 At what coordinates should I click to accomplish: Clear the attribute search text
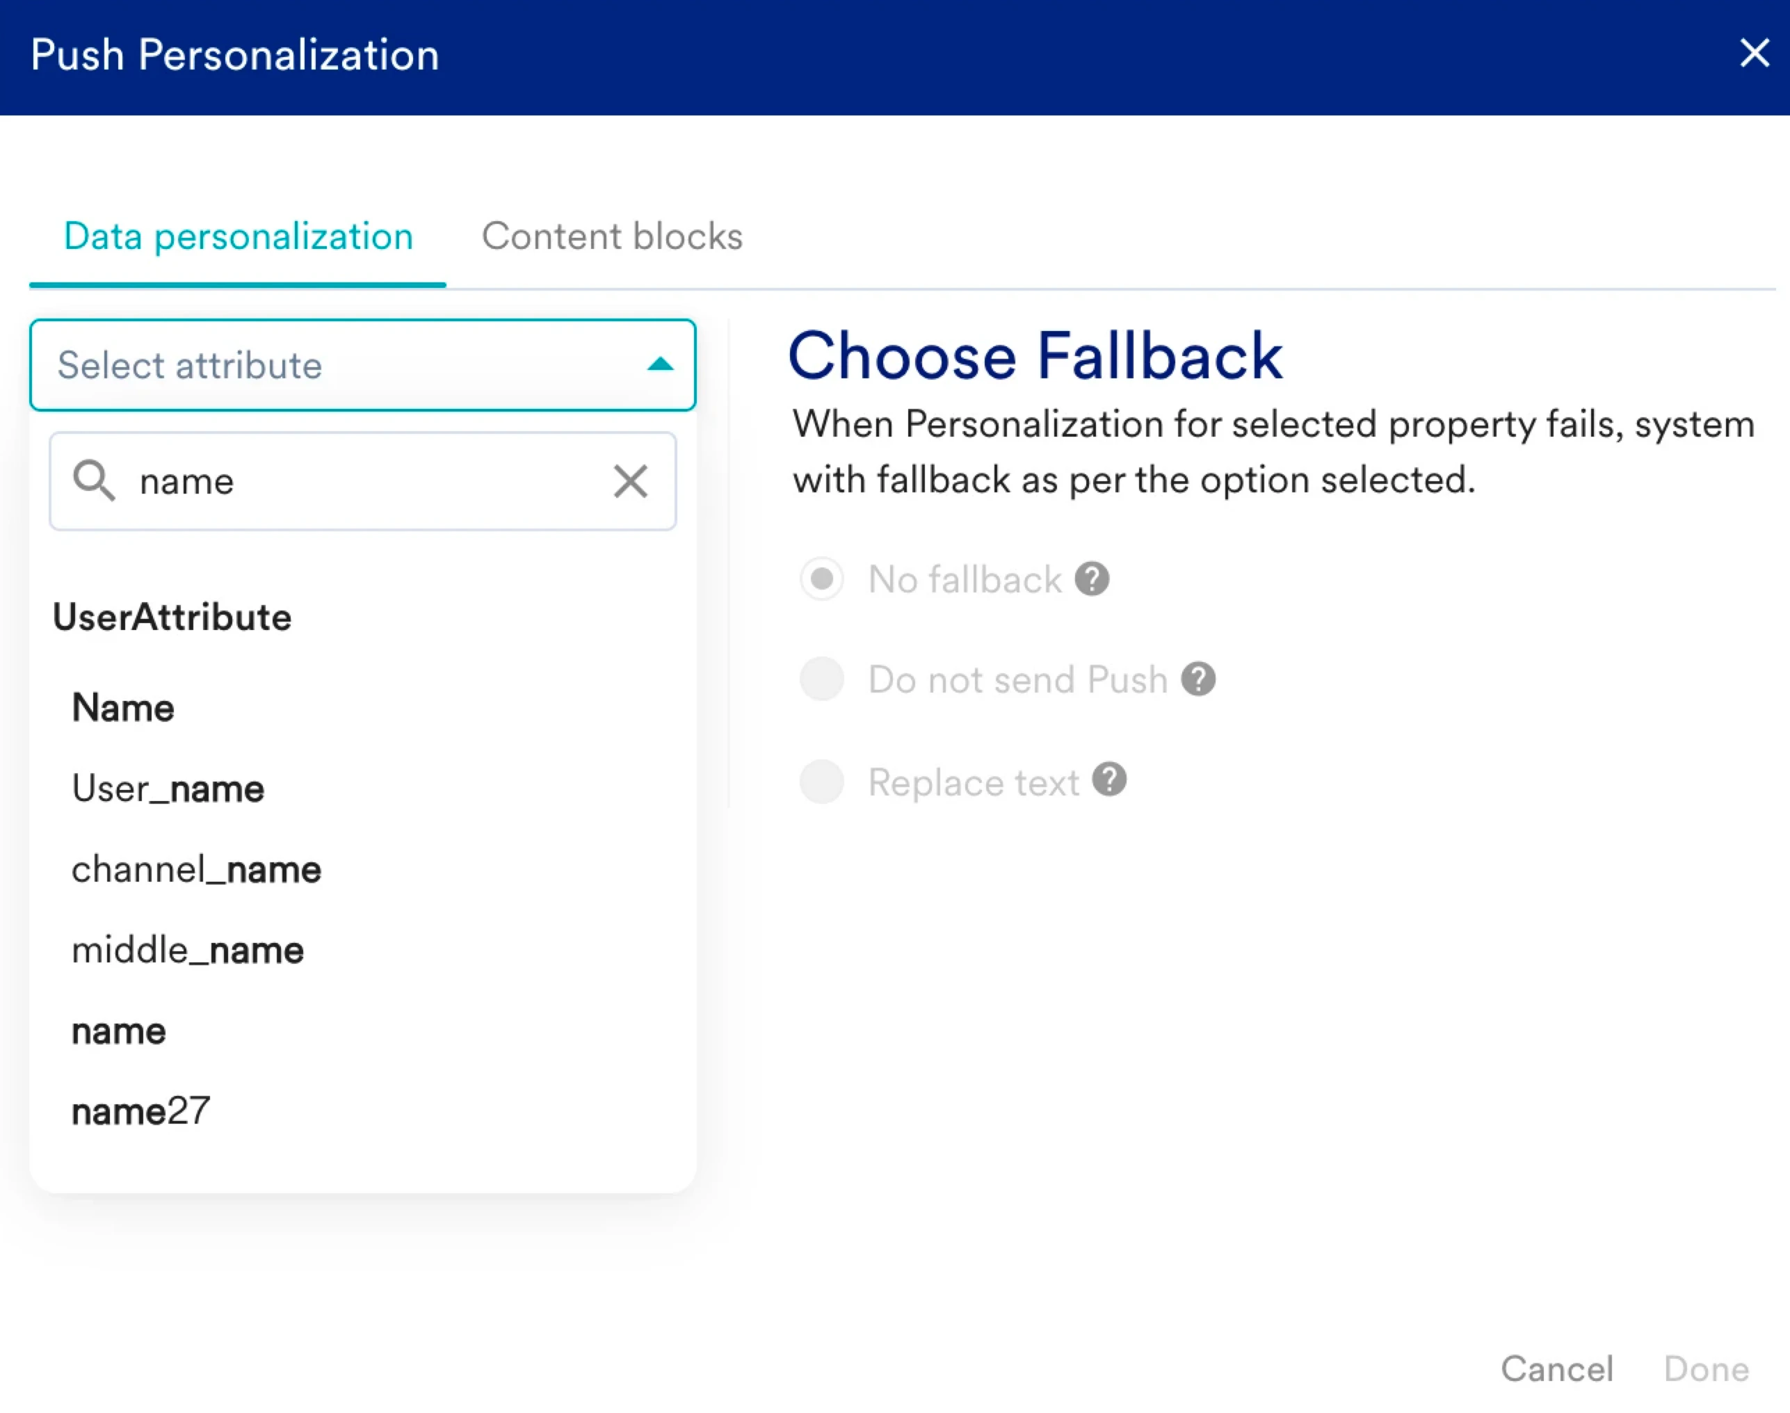[x=630, y=481]
